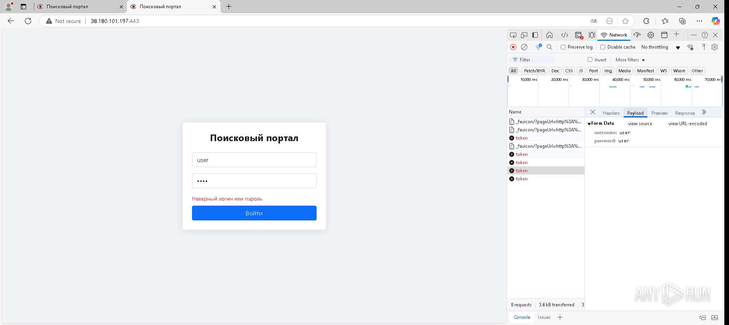Screen dimensions: 729x325
Task: Switch to the Preview tab
Action: [x=659, y=113]
